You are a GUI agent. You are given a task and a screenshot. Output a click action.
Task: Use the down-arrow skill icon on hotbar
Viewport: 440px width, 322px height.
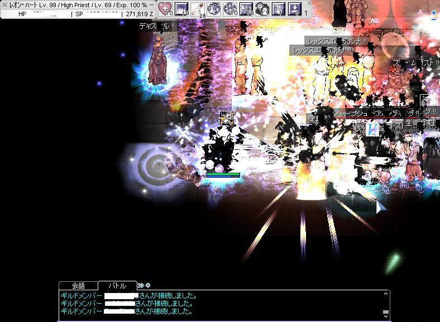click(295, 9)
